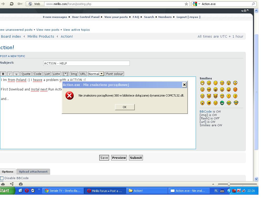Click the Subject input field

tap(86, 63)
